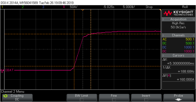Click the Channels panel header
Screen dimensions: 196x102
[x=178, y=35]
